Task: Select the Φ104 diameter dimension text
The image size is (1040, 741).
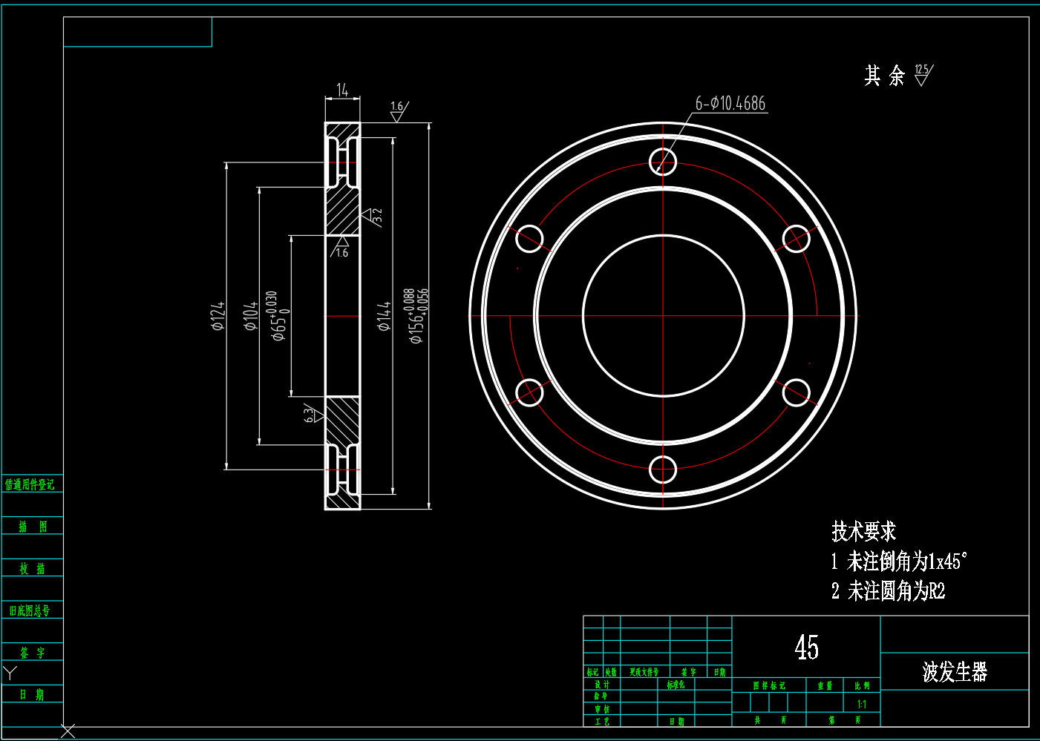Action: (x=251, y=316)
